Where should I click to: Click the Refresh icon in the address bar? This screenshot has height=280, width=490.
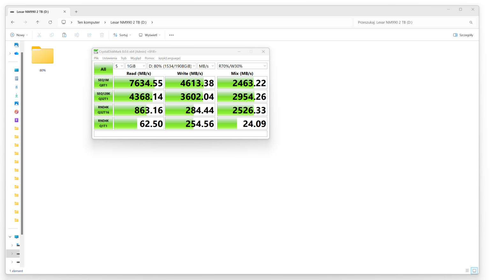pos(50,22)
